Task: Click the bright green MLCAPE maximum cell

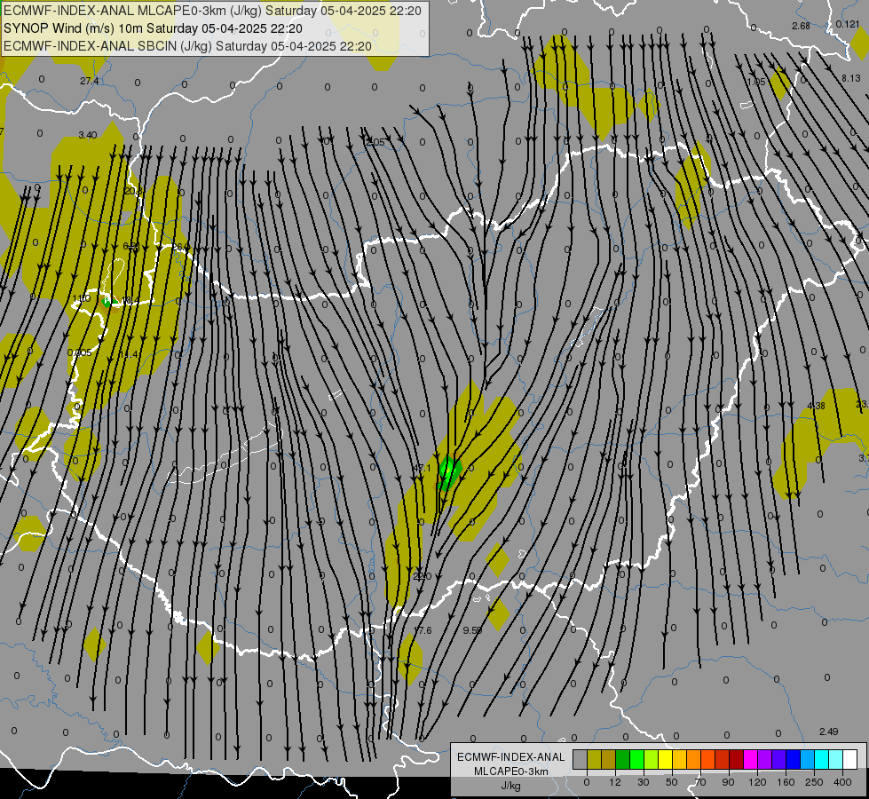Action: [x=449, y=473]
